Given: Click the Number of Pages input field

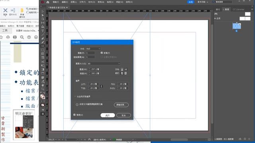Looking at the screenshot, I should (90, 53).
